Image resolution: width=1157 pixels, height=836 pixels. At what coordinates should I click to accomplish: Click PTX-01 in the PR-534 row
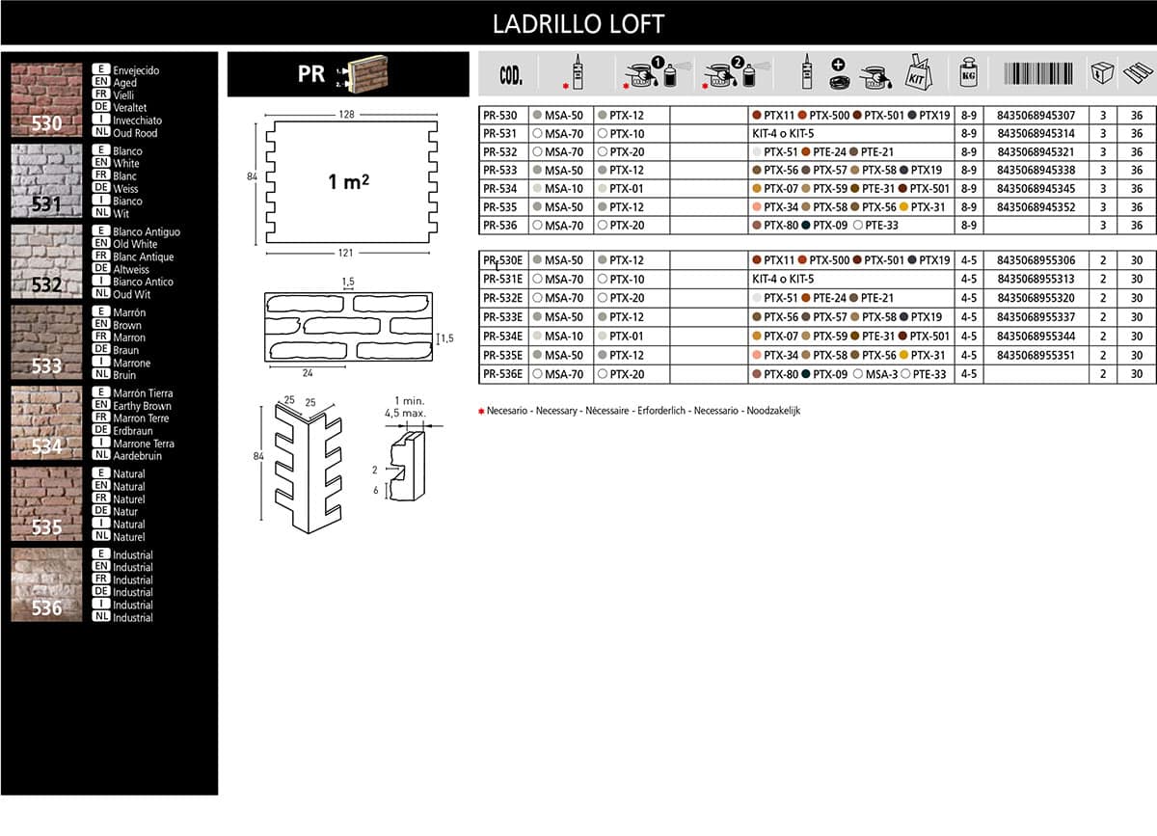coord(627,189)
